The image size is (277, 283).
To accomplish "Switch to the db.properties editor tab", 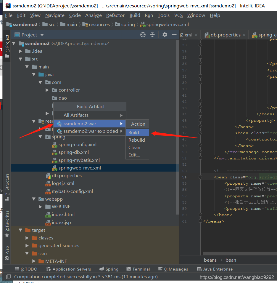I will click(x=225, y=35).
